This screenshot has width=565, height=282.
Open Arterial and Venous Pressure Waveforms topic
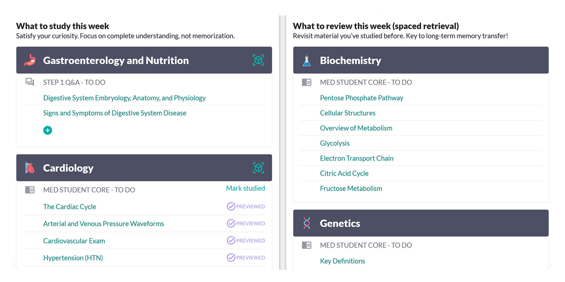tap(104, 224)
